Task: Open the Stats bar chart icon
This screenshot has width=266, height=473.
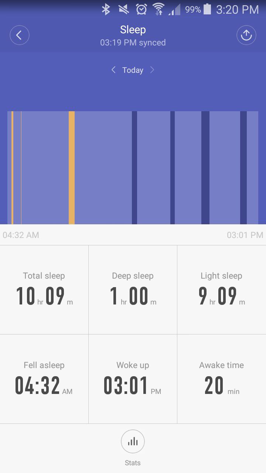Action: tap(133, 441)
